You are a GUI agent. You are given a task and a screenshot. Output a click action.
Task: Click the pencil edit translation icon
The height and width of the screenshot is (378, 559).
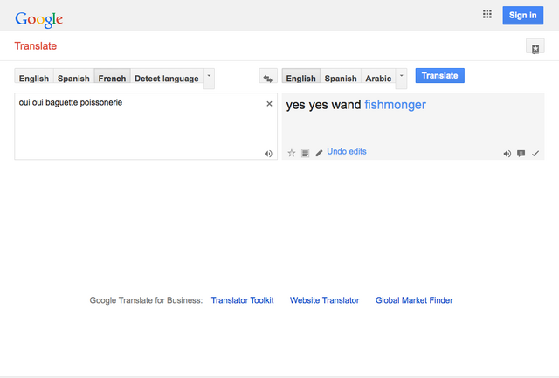[x=319, y=153]
